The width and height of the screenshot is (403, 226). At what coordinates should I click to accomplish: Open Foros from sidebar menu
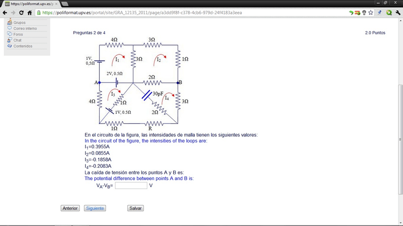[18, 35]
